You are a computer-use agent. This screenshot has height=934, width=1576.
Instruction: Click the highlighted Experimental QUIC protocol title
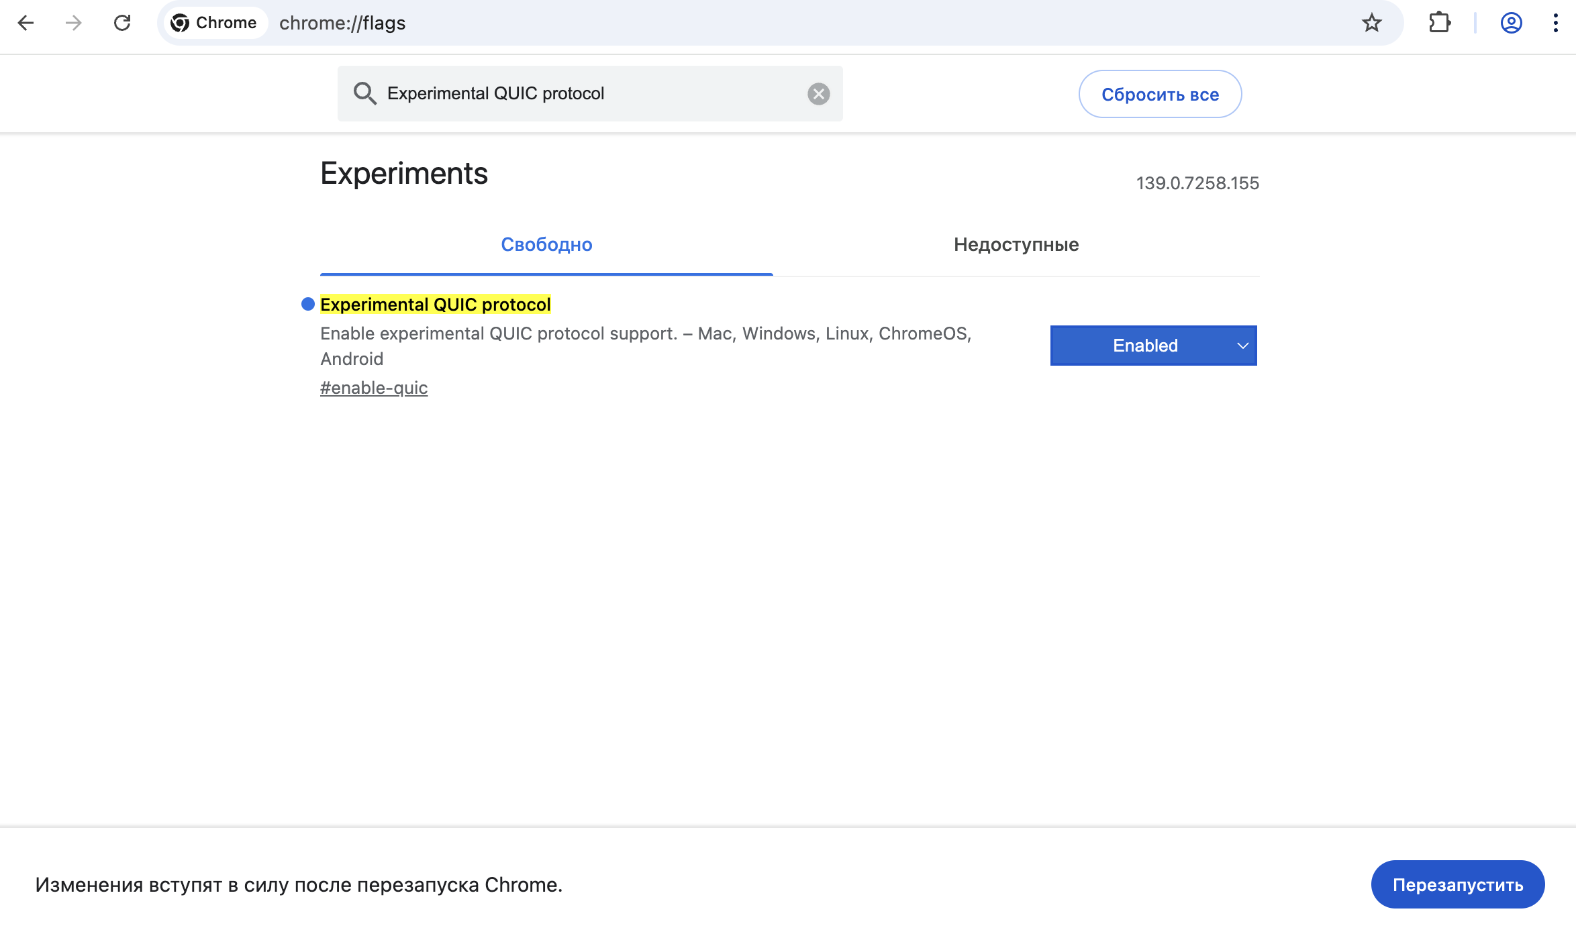[x=435, y=305]
